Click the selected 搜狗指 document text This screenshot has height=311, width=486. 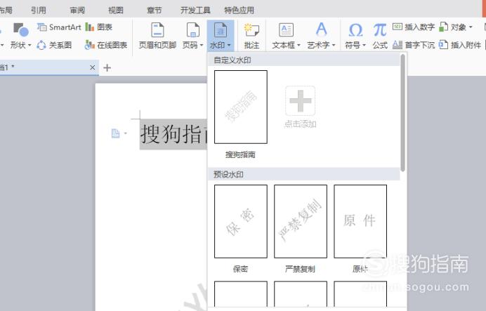(173, 134)
